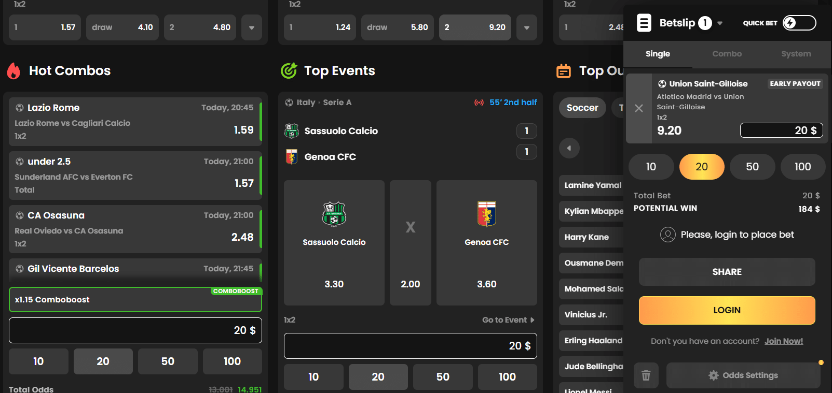The height and width of the screenshot is (393, 832).
Task: Select the 10 stake in betslip
Action: tap(651, 167)
